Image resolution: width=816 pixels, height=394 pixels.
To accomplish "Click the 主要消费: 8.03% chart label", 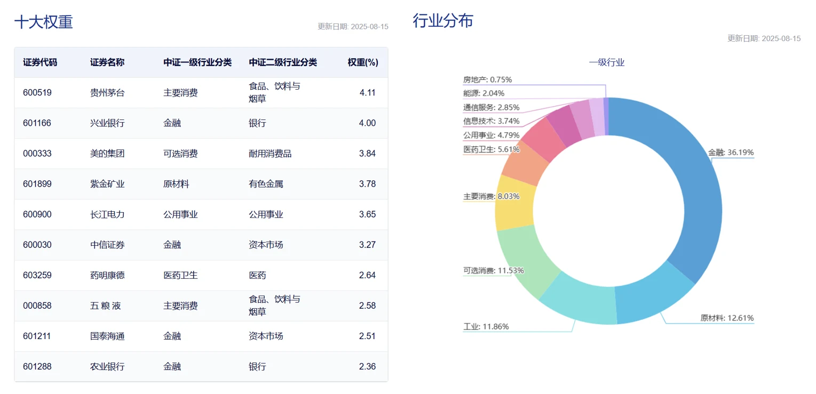I will point(491,196).
